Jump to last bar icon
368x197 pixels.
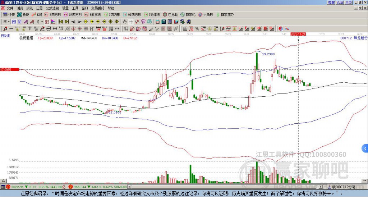[66, 22]
